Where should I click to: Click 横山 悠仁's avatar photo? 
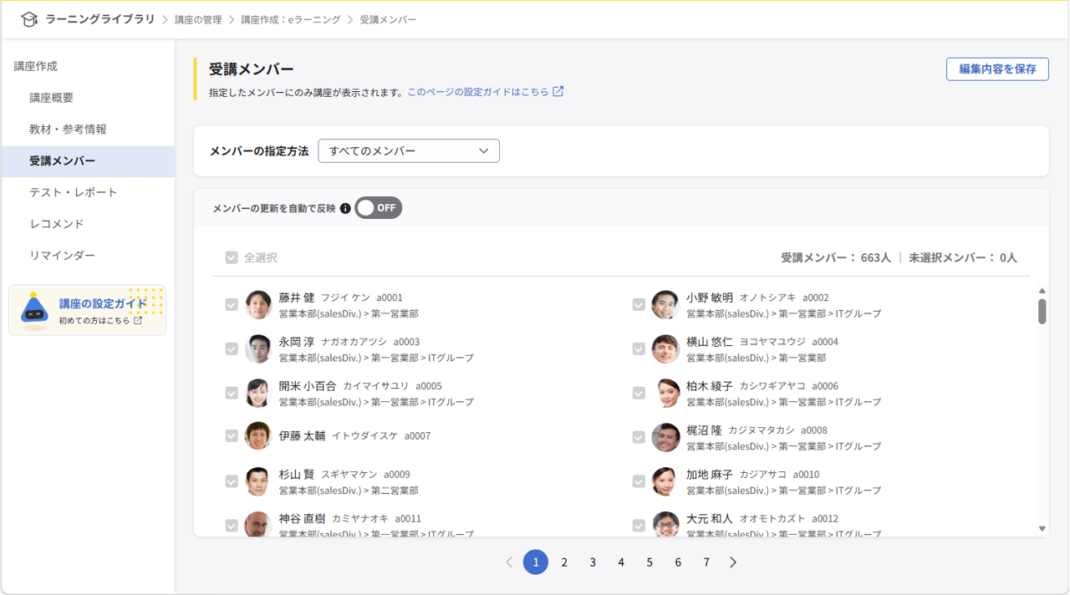tap(665, 349)
